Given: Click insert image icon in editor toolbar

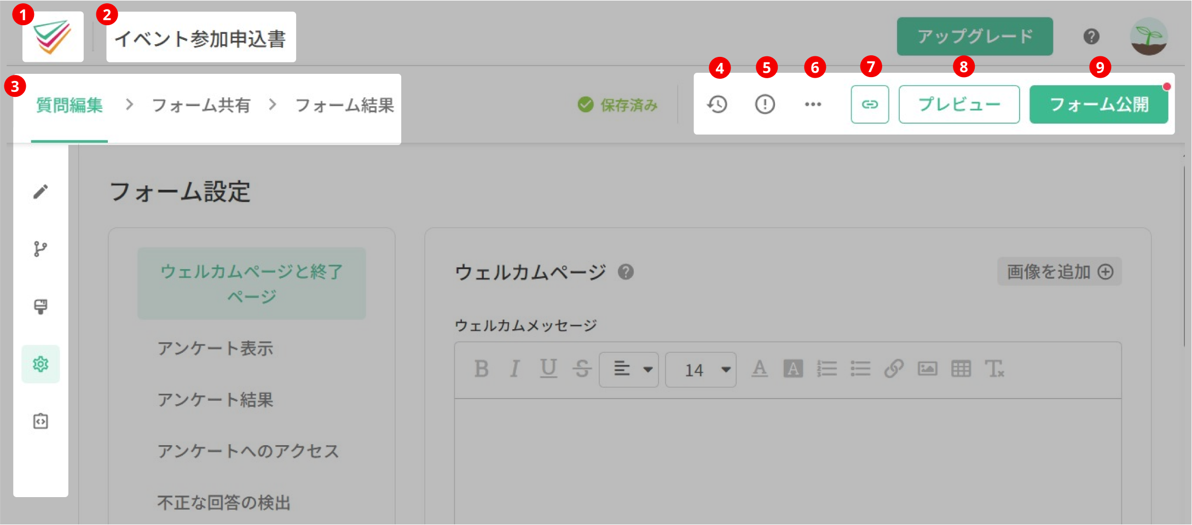Looking at the screenshot, I should 928,369.
